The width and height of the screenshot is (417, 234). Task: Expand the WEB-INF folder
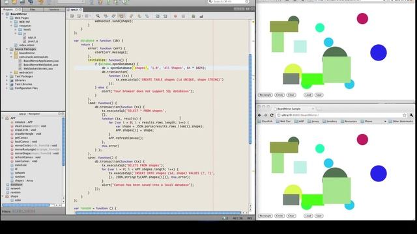pos(12,21)
